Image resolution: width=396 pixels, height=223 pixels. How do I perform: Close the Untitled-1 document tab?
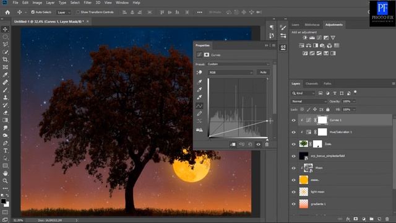click(88, 22)
